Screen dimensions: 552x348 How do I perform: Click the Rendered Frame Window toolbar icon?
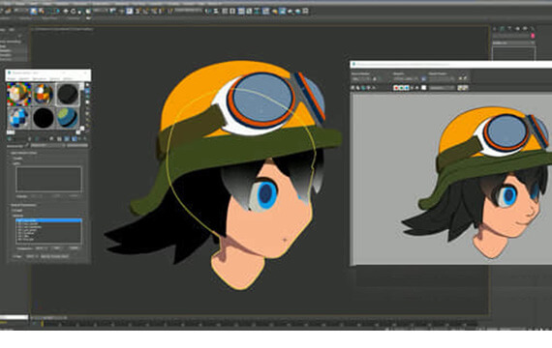click(x=283, y=11)
